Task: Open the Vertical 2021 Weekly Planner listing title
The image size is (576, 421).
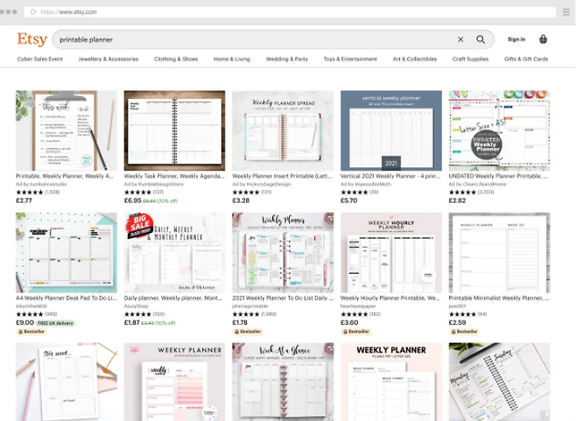Action: pyautogui.click(x=390, y=176)
